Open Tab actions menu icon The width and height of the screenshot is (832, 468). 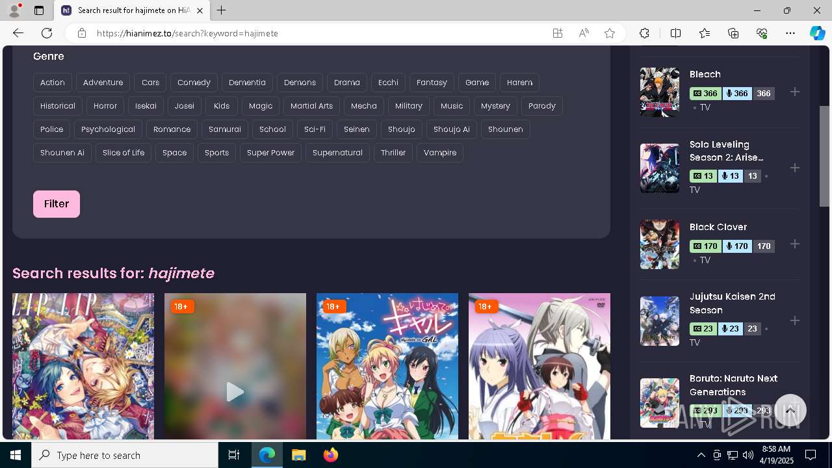pos(39,10)
